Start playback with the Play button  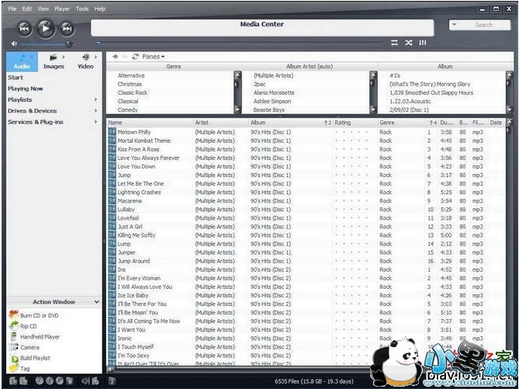pos(46,29)
